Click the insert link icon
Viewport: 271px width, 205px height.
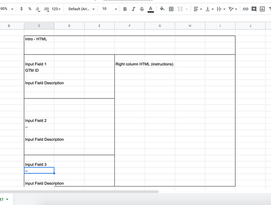(246, 9)
